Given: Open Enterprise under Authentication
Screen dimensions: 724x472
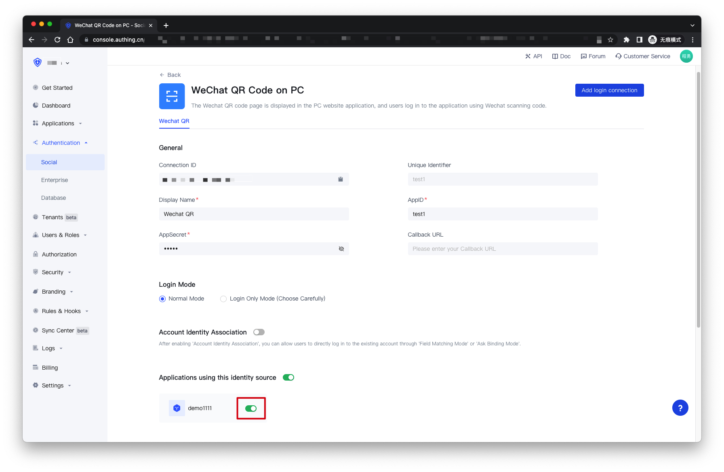Looking at the screenshot, I should (x=55, y=180).
